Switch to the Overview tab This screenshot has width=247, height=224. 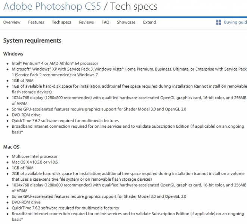[12, 22]
